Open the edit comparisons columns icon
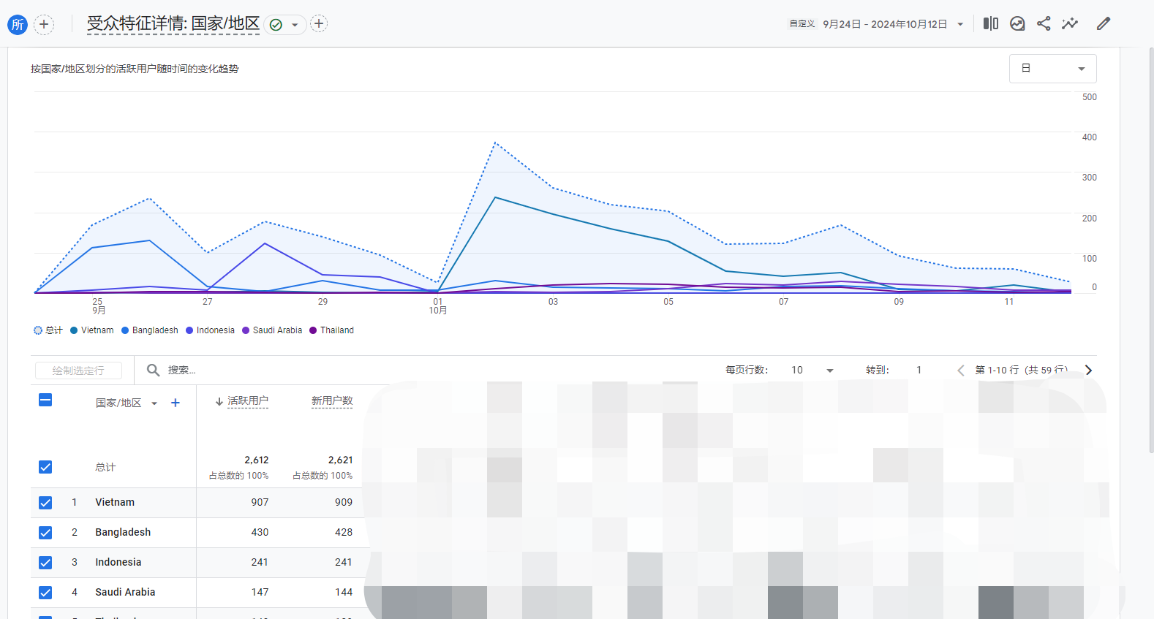This screenshot has width=1154, height=619. [x=991, y=23]
